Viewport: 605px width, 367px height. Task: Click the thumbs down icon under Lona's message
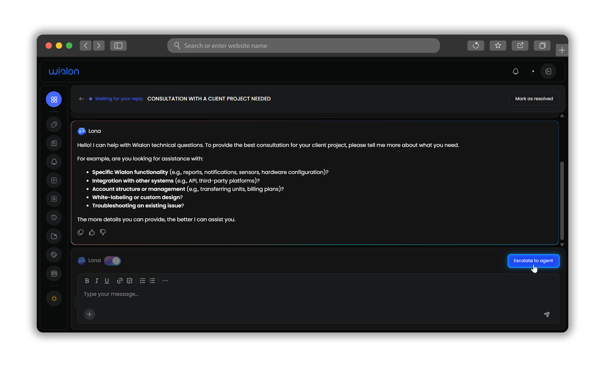pyautogui.click(x=103, y=232)
